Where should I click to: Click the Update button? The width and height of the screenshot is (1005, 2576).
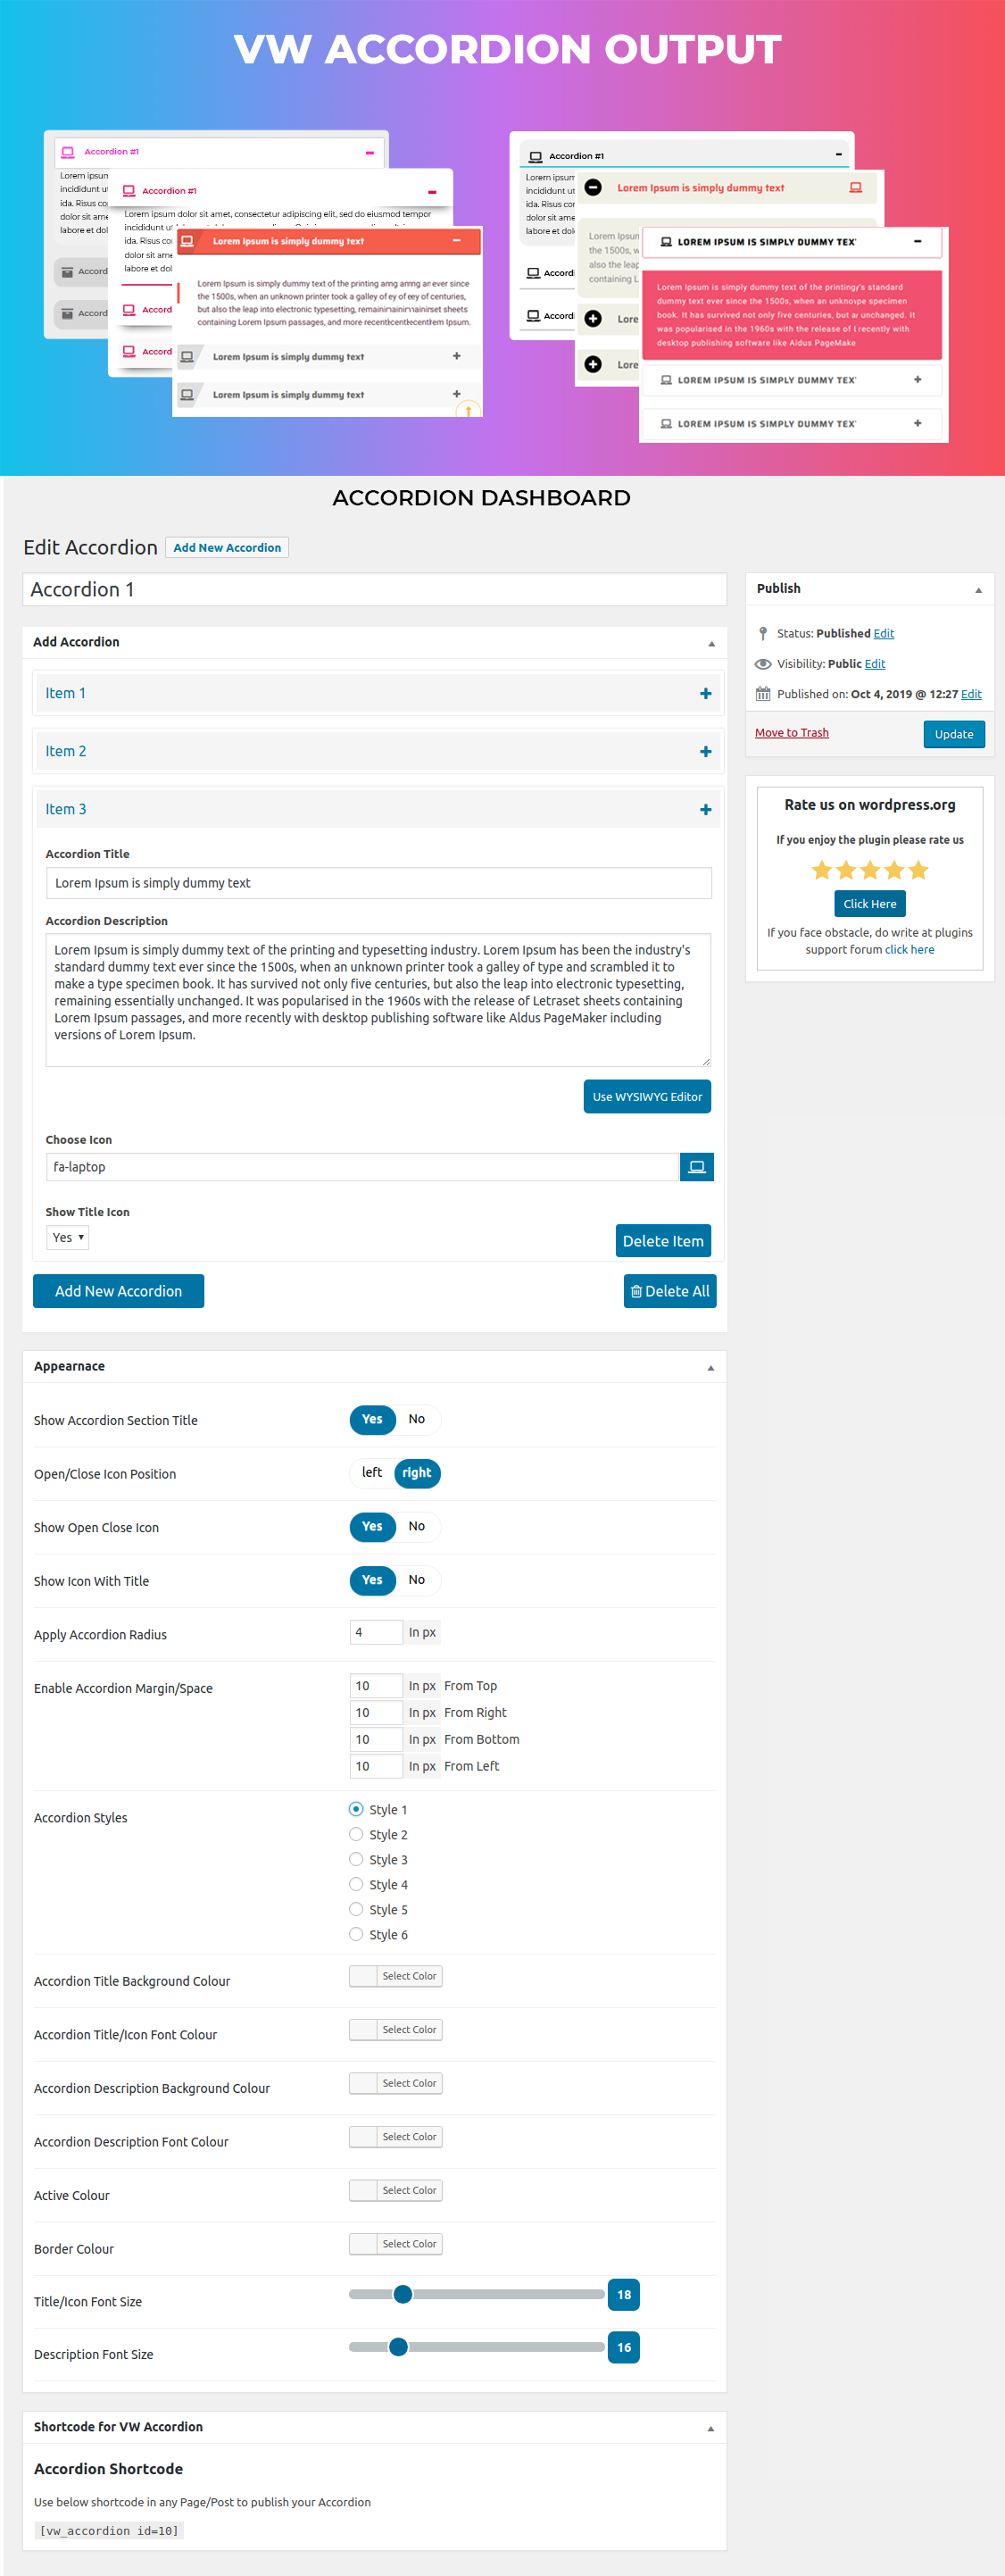[x=954, y=734]
